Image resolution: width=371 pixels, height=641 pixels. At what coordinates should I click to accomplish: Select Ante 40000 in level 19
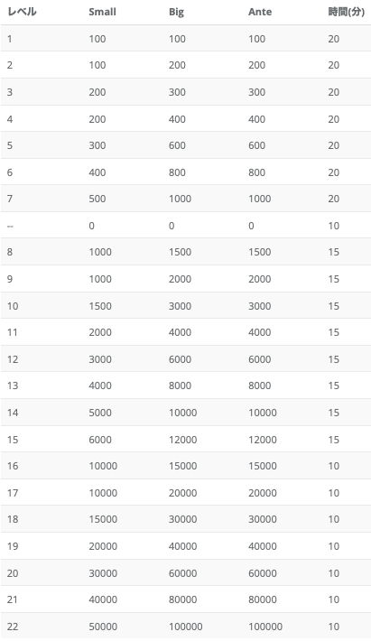click(x=263, y=546)
